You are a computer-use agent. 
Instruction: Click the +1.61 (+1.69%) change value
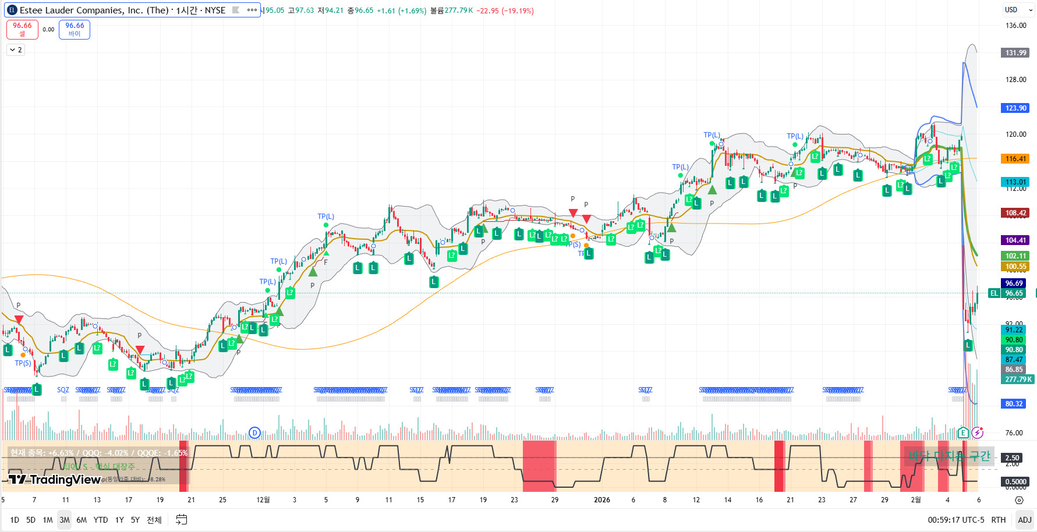pyautogui.click(x=402, y=10)
